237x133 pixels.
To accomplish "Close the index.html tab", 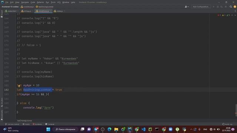I will (x=18, y=11).
